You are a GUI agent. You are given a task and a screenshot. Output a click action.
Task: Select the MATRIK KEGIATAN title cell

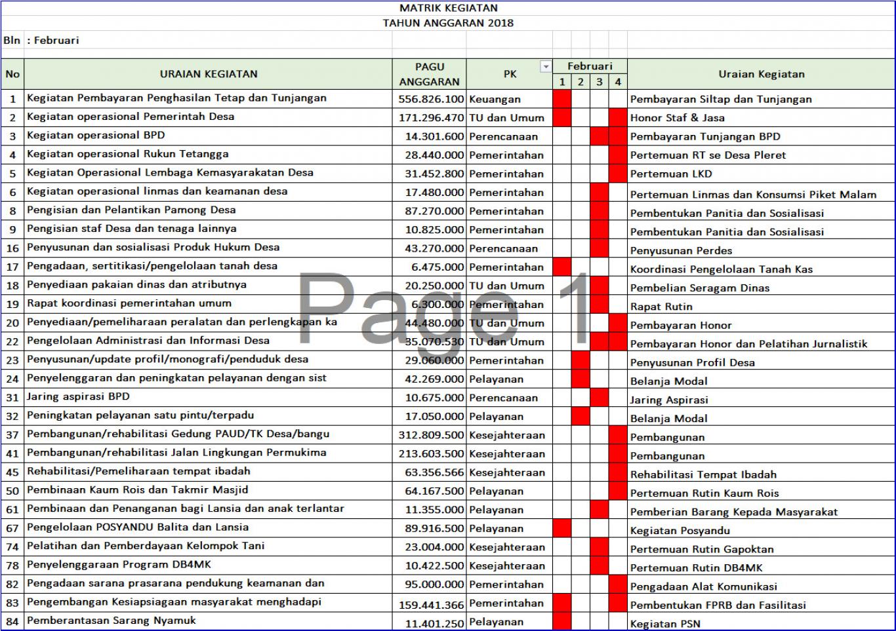[x=449, y=8]
